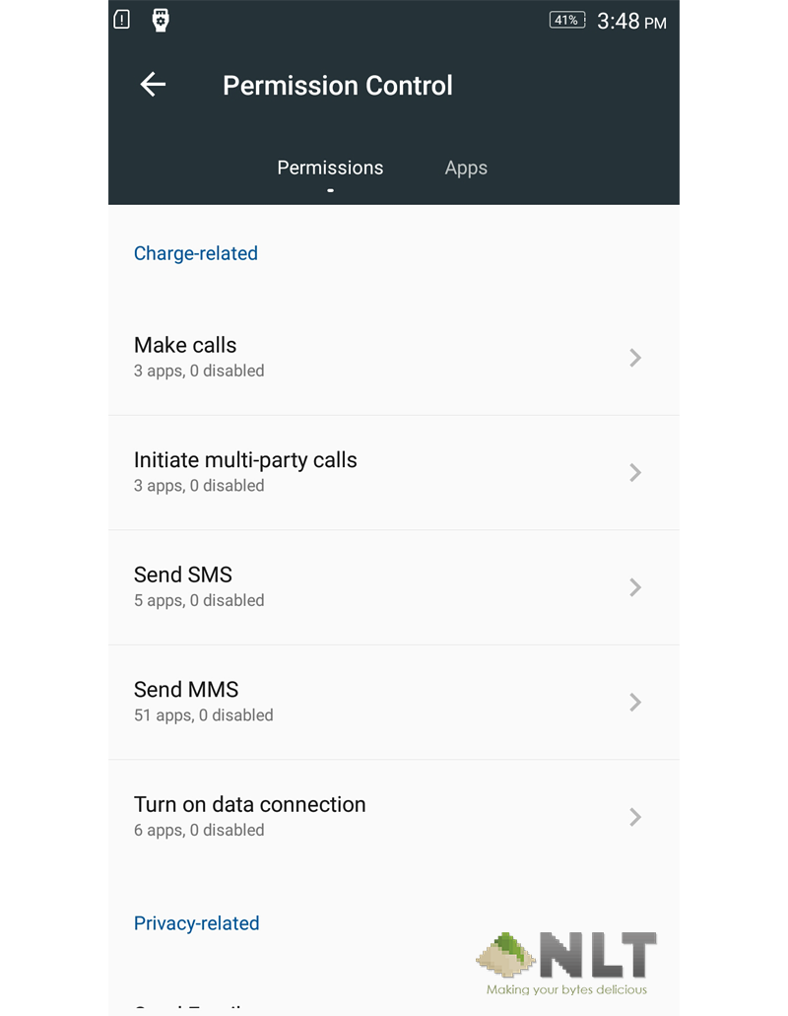The width and height of the screenshot is (788, 1016).
Task: Expand Make calls chevron arrow
Action: click(x=635, y=358)
